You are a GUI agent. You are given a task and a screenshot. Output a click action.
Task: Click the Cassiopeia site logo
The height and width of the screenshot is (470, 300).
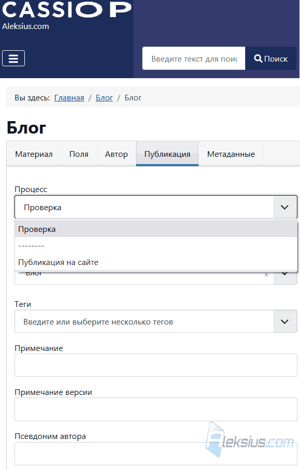point(67,9)
